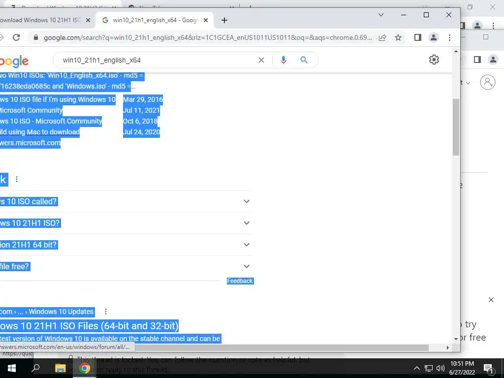Open the network status tray icon
This screenshot has height=378, width=504.
(x=429, y=368)
